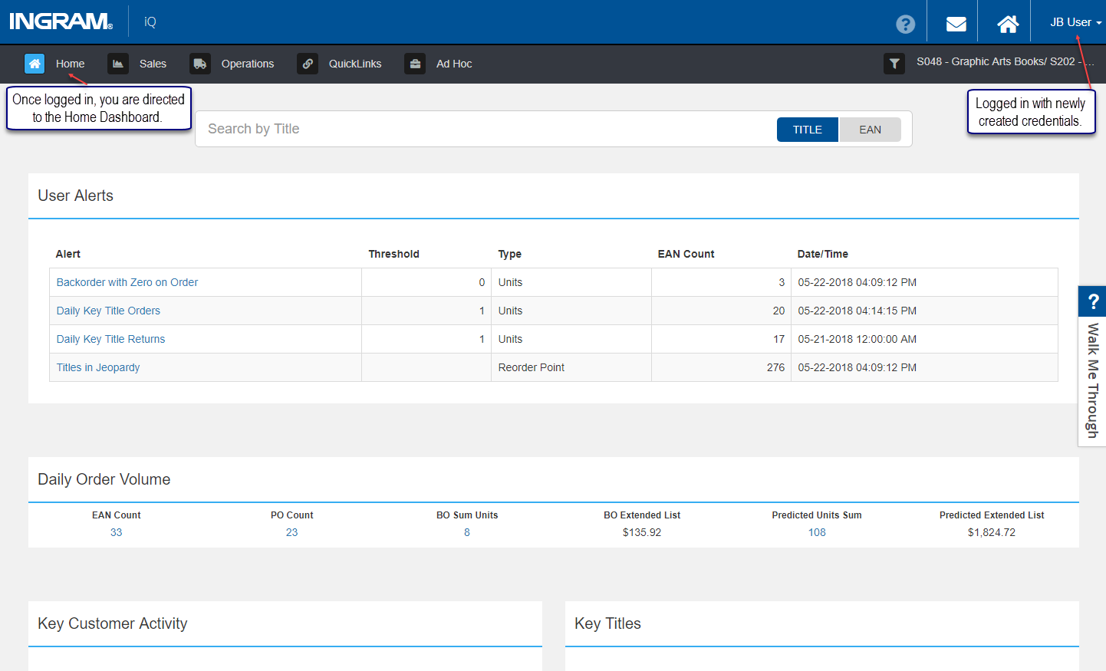Open the S048 Graphic Arts Books filter selector
Viewport: 1106px width, 671px height.
click(x=1005, y=61)
